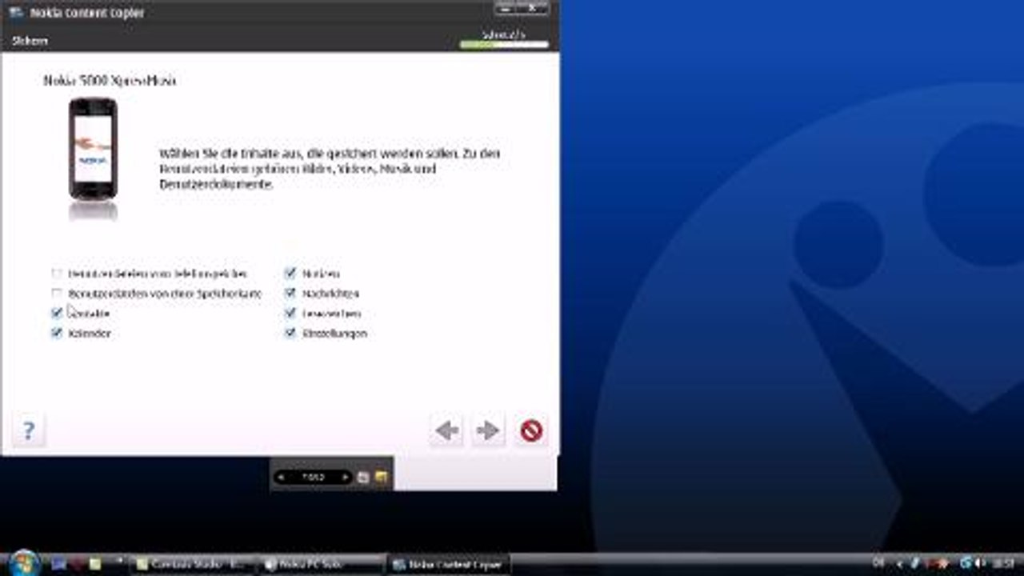1024x576 pixels.
Task: Enable Benutzerdateien von einer Speicherkarte checkbox
Action: [57, 294]
